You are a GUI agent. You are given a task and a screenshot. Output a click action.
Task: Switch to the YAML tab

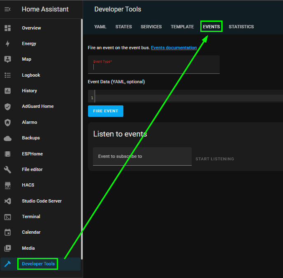[x=100, y=27]
